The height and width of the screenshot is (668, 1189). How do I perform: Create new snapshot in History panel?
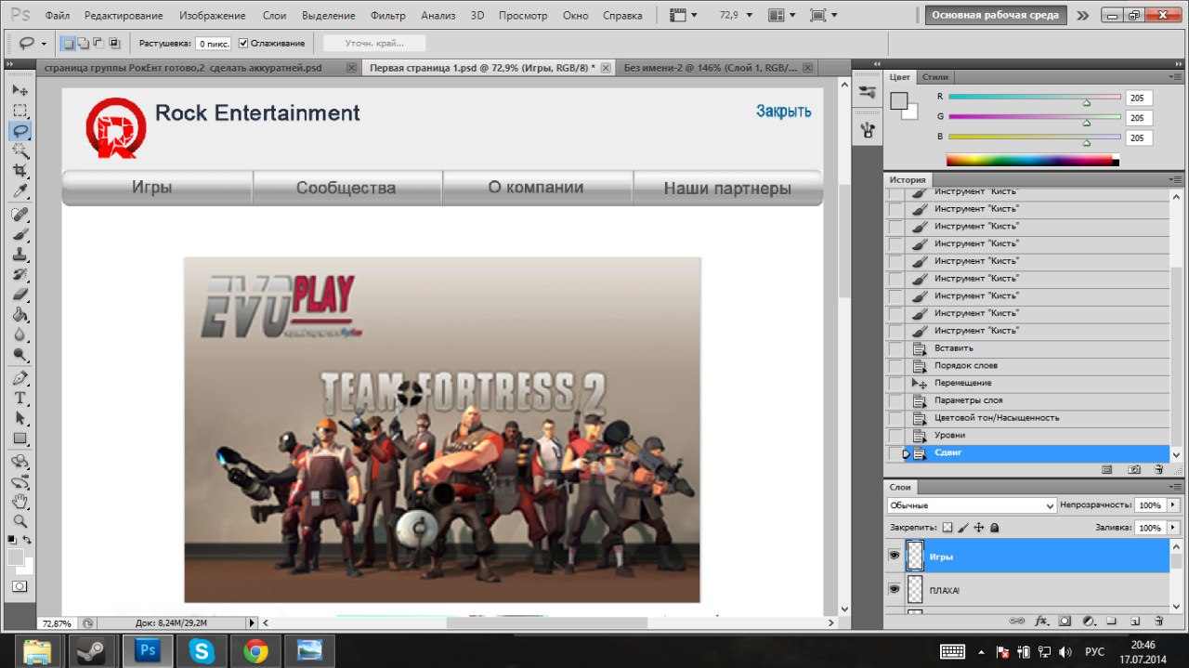(1134, 470)
